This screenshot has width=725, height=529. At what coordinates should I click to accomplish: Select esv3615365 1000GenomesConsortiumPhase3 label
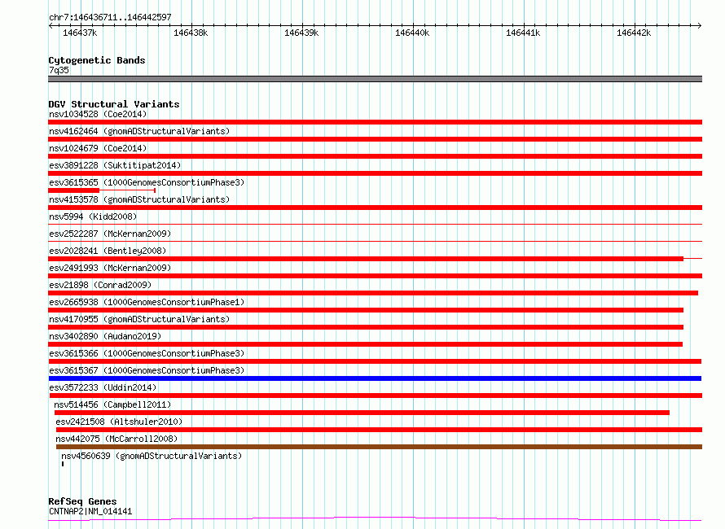point(147,182)
